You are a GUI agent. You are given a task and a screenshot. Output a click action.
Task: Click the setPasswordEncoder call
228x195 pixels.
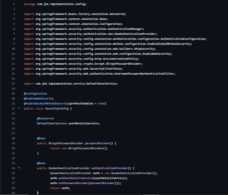(x=73, y=183)
